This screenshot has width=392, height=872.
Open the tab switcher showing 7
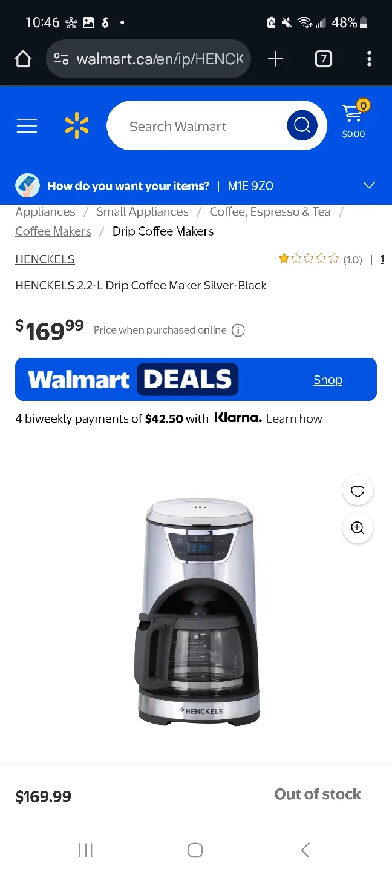[x=324, y=59]
